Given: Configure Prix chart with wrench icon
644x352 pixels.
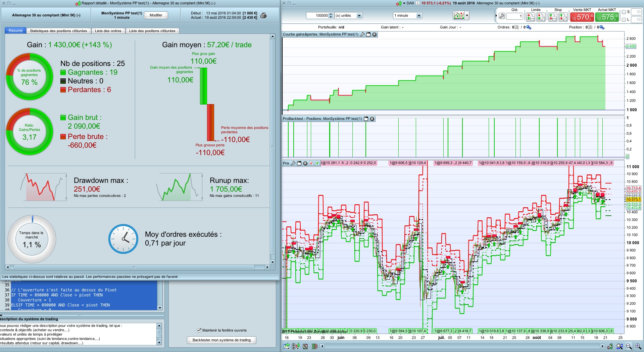Looking at the screenshot, I should (x=293, y=163).
